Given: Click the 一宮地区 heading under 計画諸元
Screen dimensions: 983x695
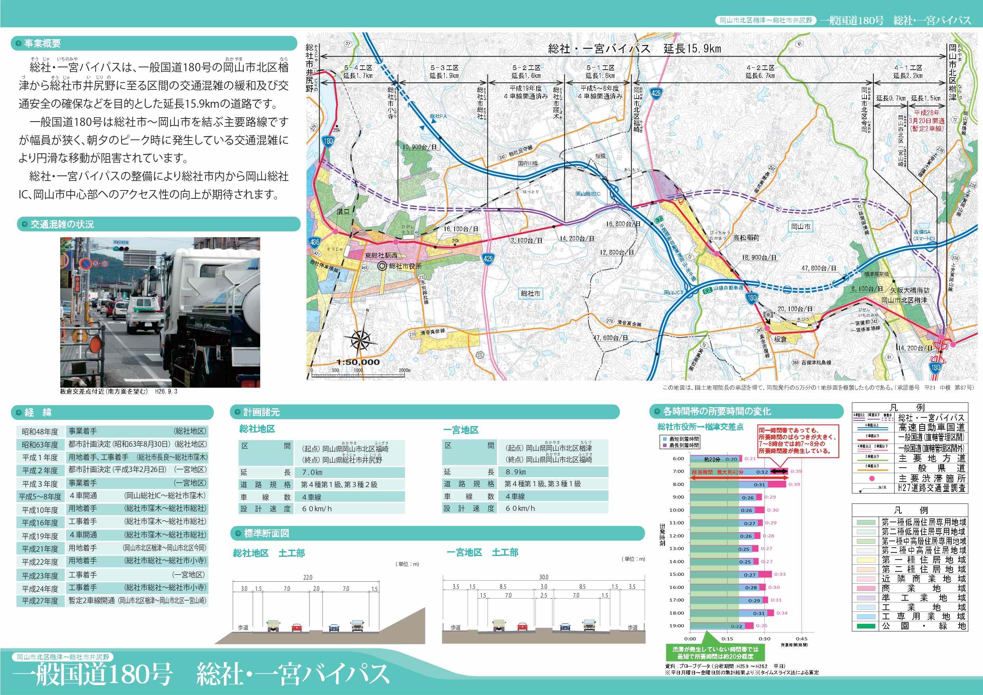Looking at the screenshot, I should point(461,430).
